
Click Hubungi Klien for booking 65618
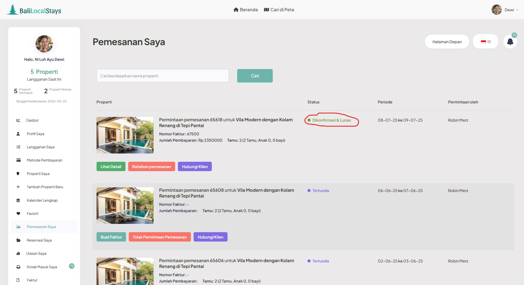[x=195, y=166]
